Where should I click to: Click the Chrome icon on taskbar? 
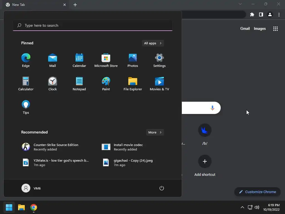pos(34,207)
